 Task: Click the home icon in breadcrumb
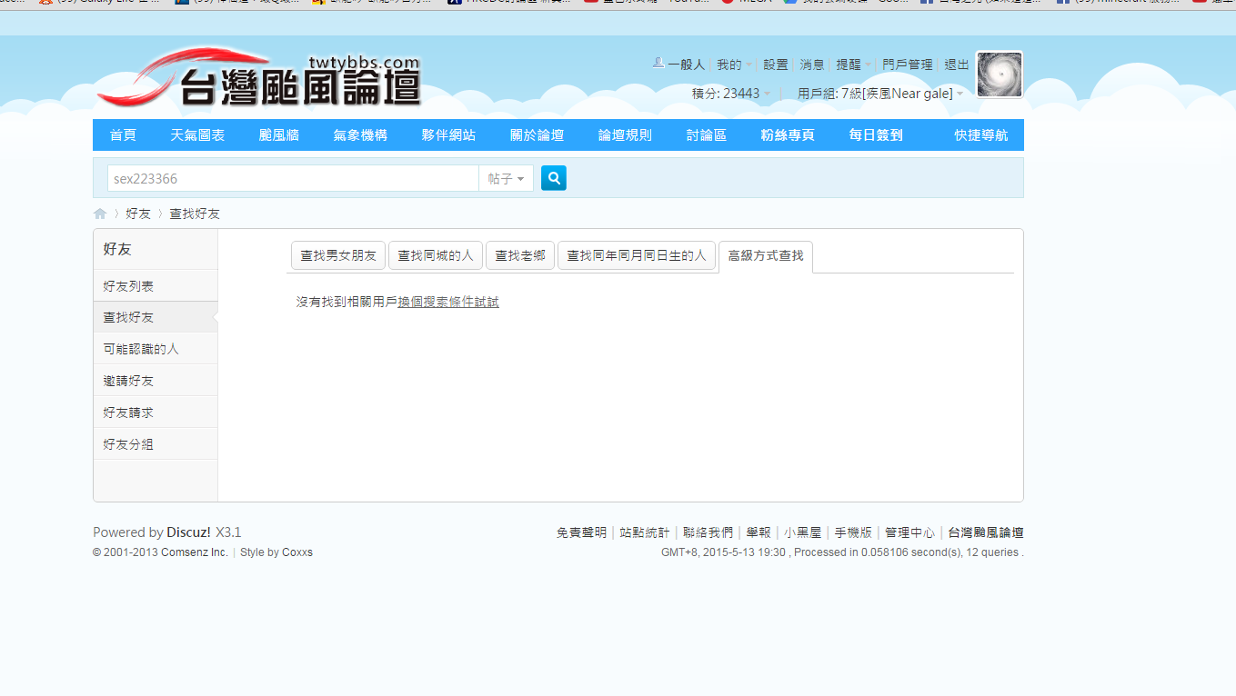[100, 214]
